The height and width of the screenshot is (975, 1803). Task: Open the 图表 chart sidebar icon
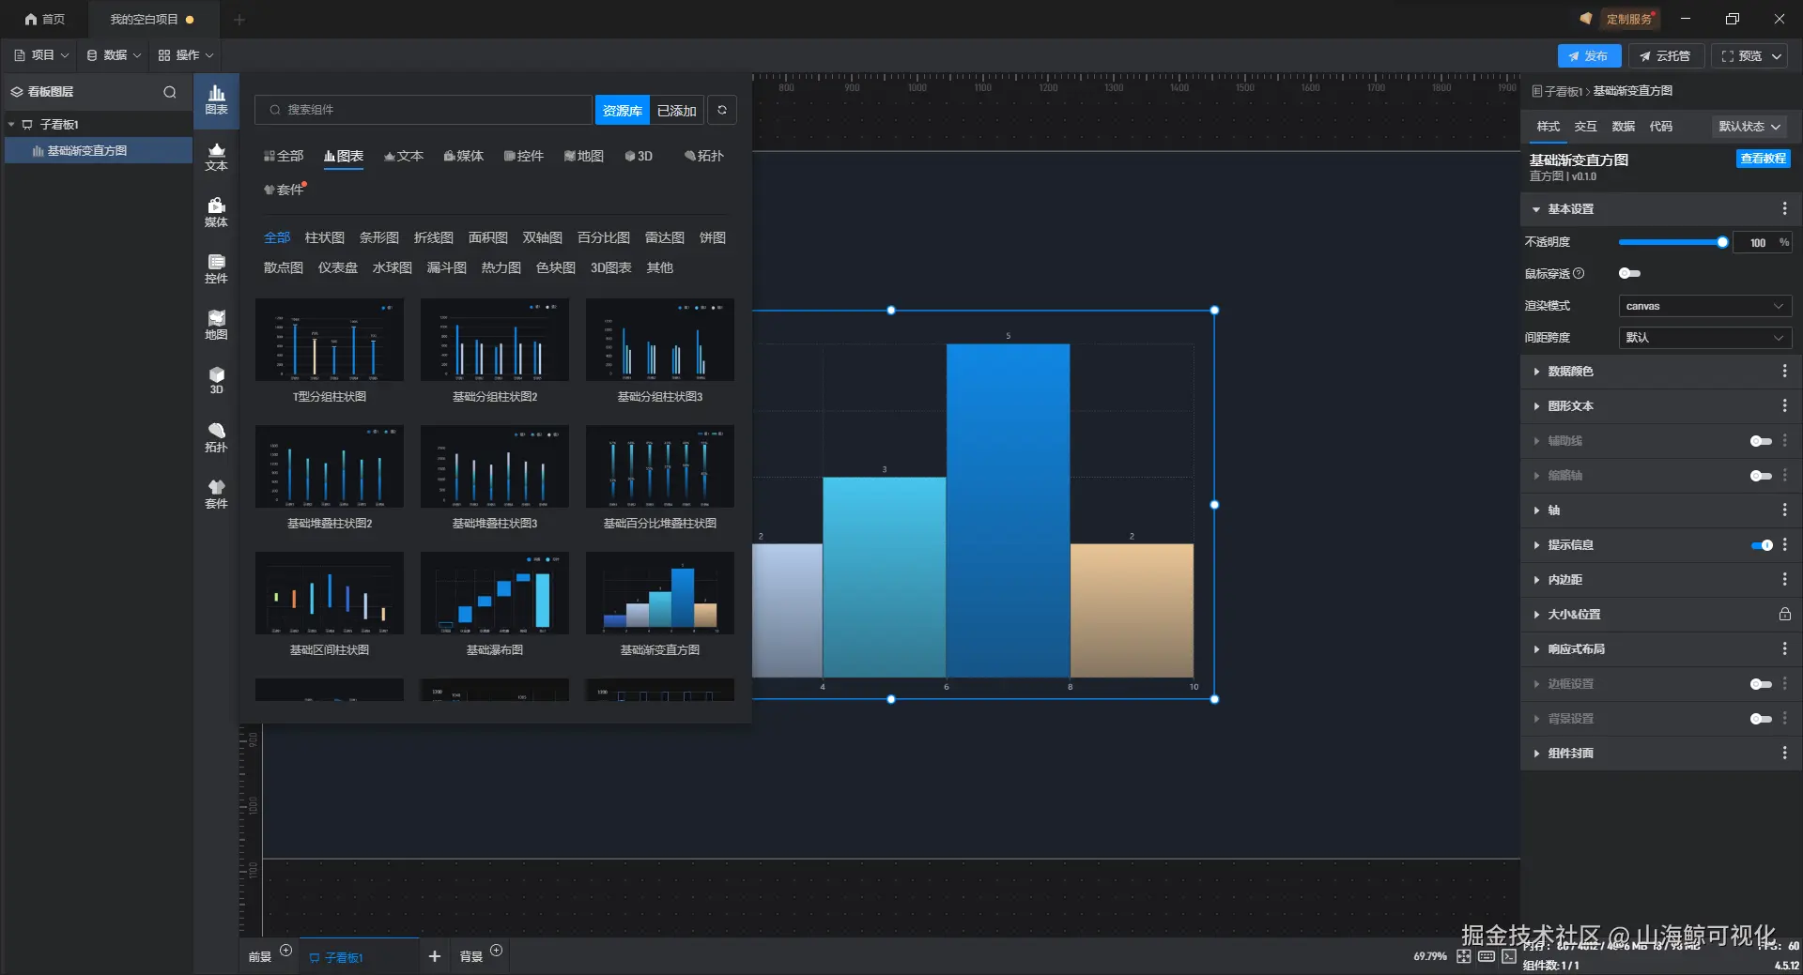pos(216,99)
